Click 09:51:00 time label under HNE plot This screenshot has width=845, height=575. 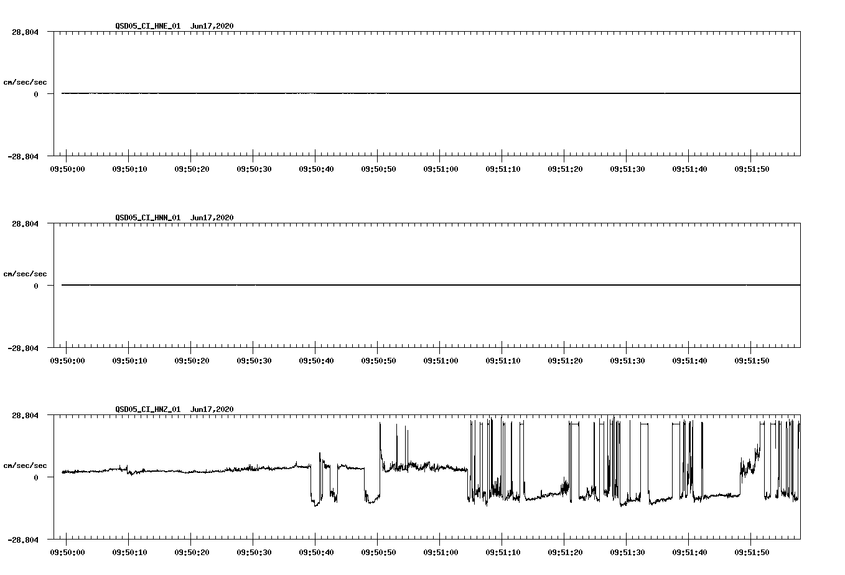pos(441,169)
